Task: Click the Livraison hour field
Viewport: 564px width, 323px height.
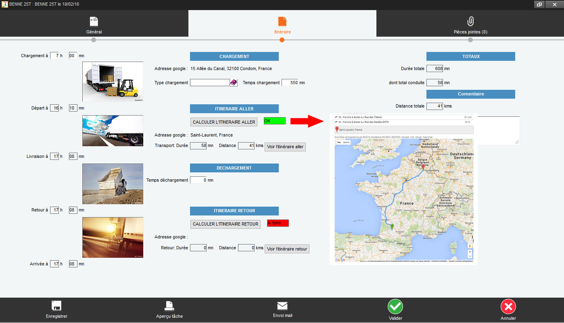Action: (x=54, y=156)
